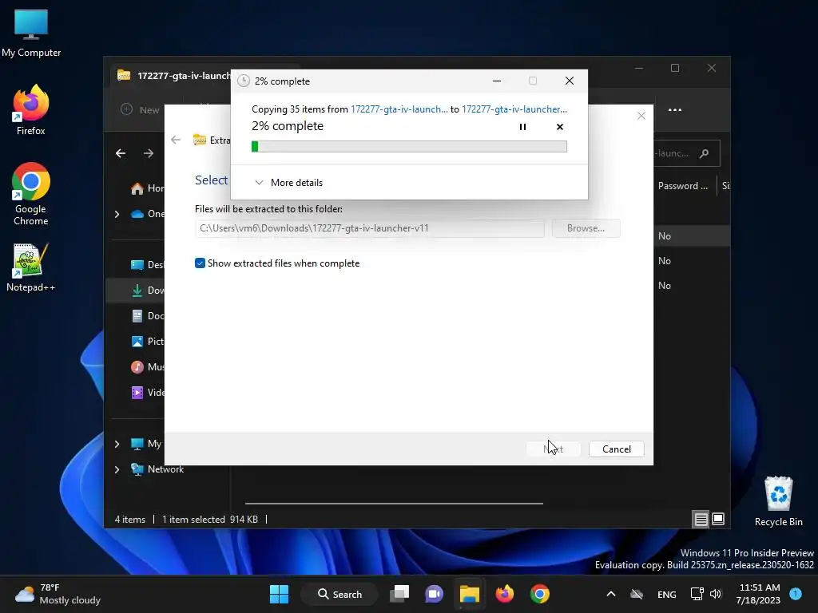Expand More details in copy dialog
Screen dimensions: 818x613
288,183
